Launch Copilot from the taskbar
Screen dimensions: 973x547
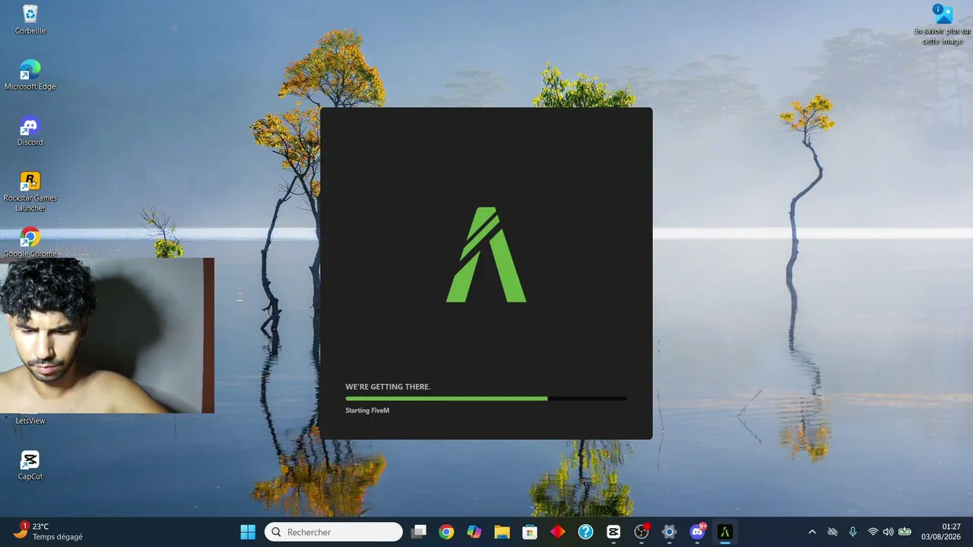point(474,532)
